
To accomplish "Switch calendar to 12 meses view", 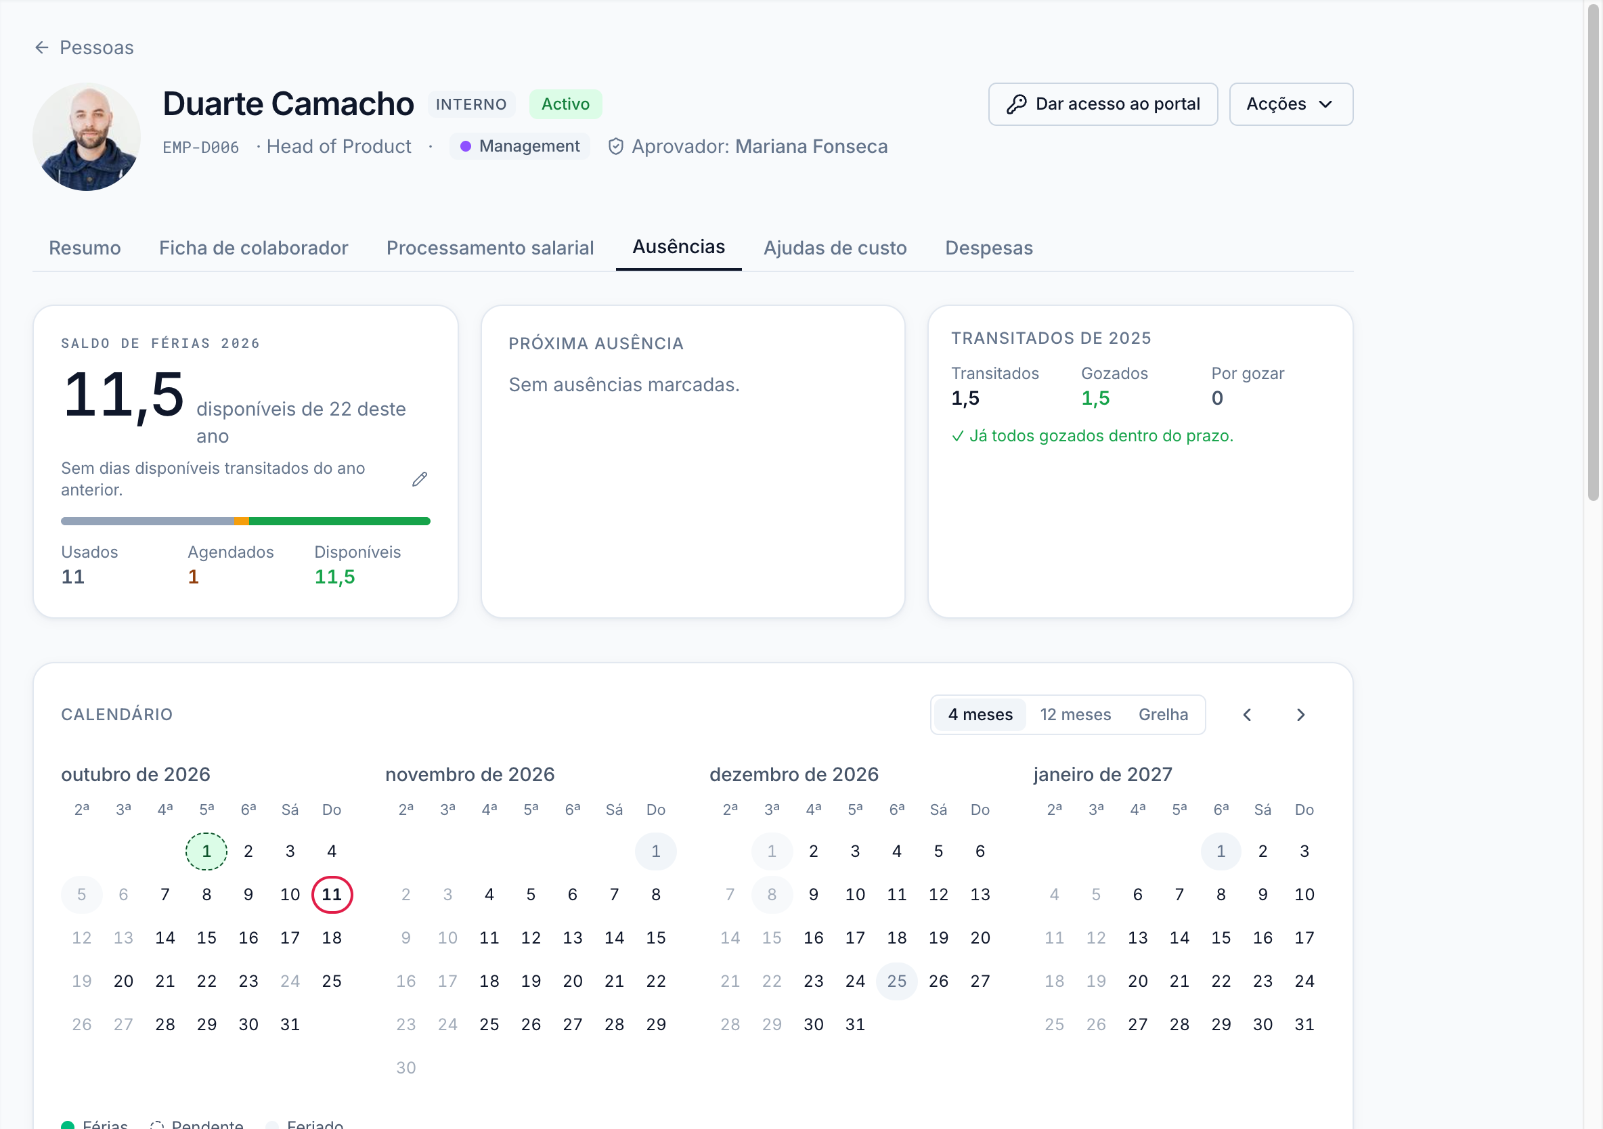I will coord(1075,714).
